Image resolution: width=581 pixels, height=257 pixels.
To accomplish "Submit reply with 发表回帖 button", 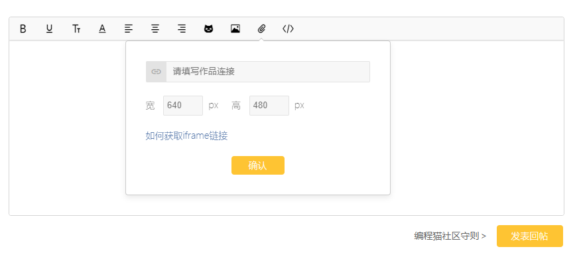I will (x=530, y=236).
